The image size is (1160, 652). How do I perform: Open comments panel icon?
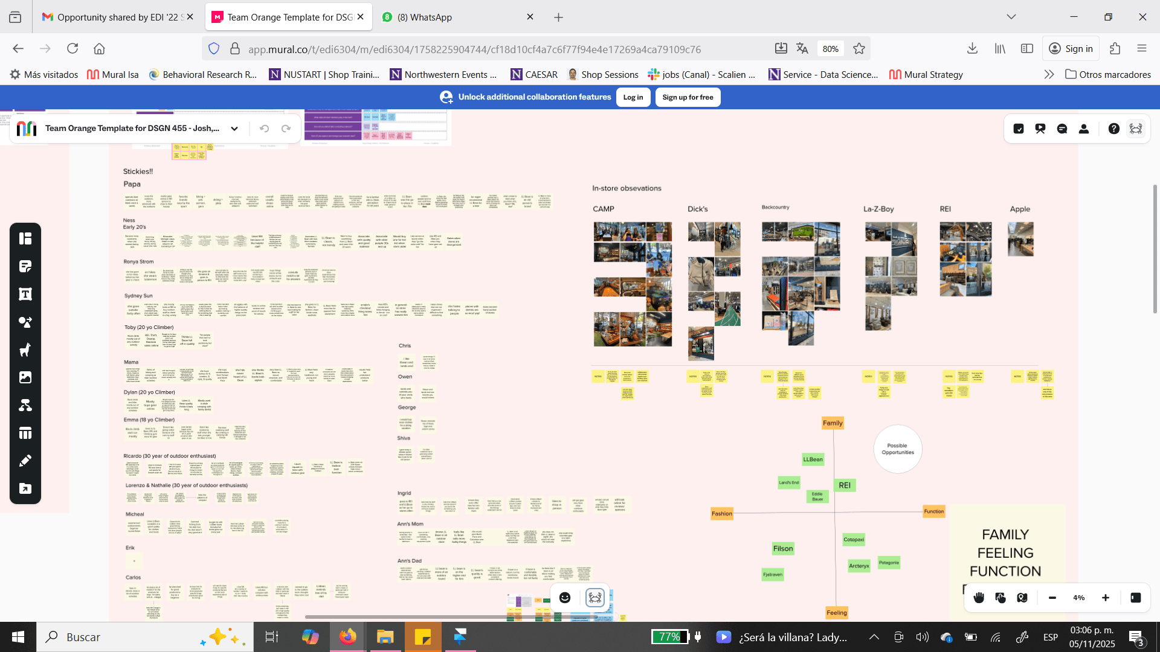[x=1062, y=129]
